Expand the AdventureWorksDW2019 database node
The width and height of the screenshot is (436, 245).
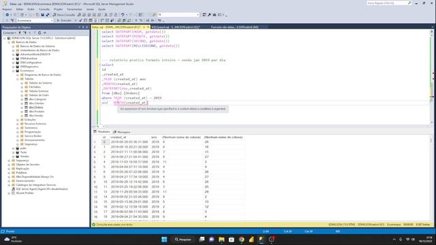[x=14, y=54]
